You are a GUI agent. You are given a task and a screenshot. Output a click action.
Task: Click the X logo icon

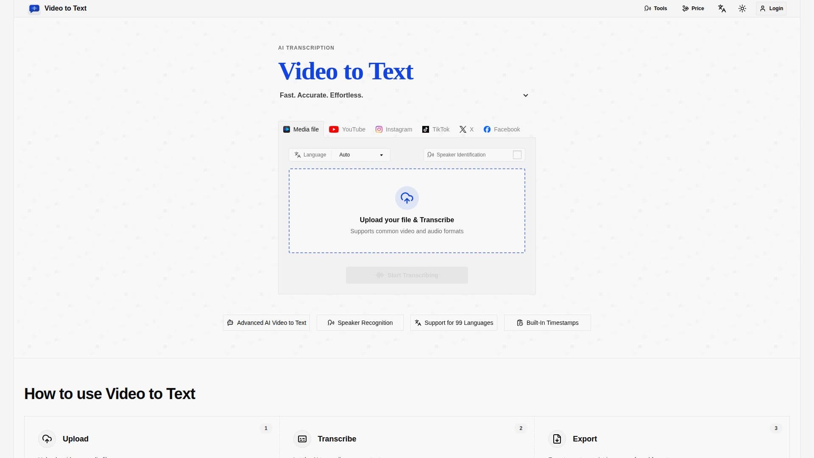click(x=463, y=129)
